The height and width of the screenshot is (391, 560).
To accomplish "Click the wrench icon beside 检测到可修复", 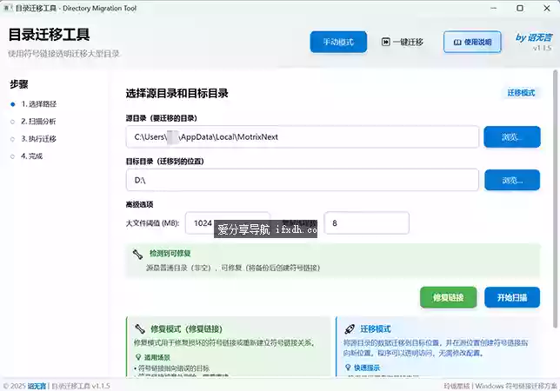I will (138, 254).
